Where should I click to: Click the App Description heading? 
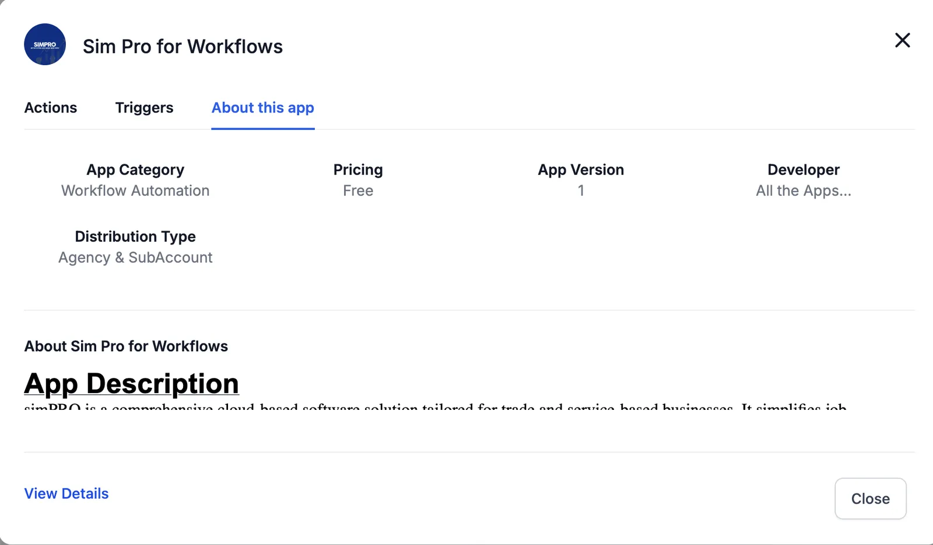click(x=132, y=383)
